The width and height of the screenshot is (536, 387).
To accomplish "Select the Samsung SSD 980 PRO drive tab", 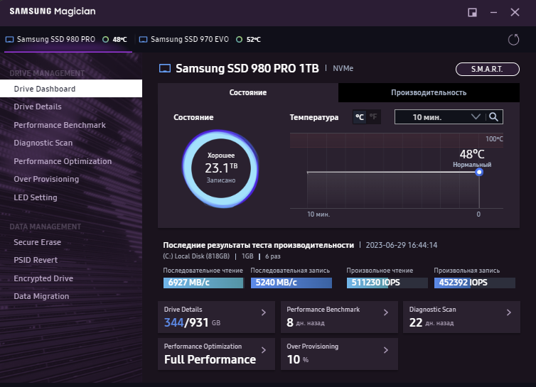I will tap(68, 40).
